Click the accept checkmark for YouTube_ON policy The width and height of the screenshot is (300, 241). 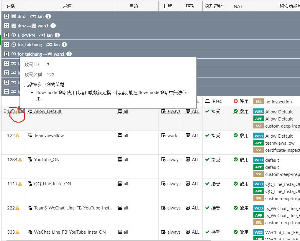pos(207,159)
